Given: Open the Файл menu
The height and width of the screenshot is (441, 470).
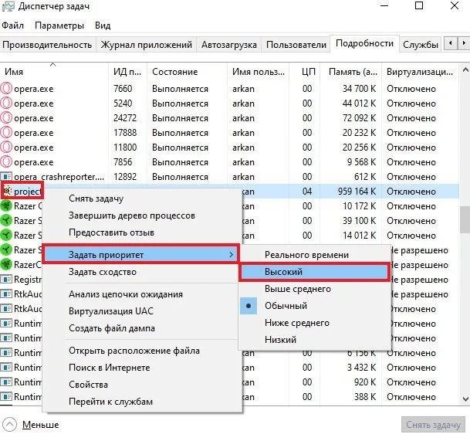Looking at the screenshot, I should [12, 25].
